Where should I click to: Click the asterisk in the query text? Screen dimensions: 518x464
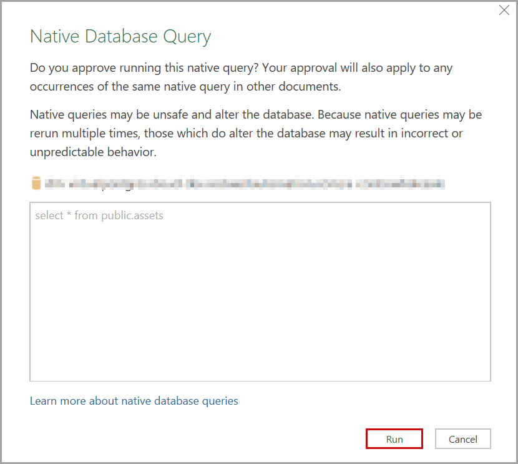pos(69,215)
